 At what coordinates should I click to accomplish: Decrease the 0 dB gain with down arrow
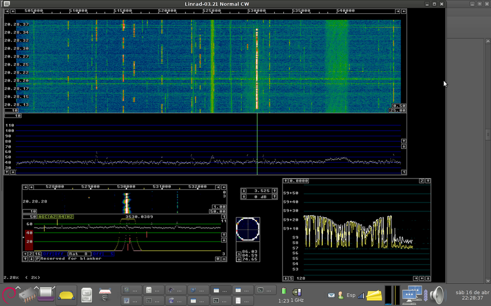(x=244, y=197)
